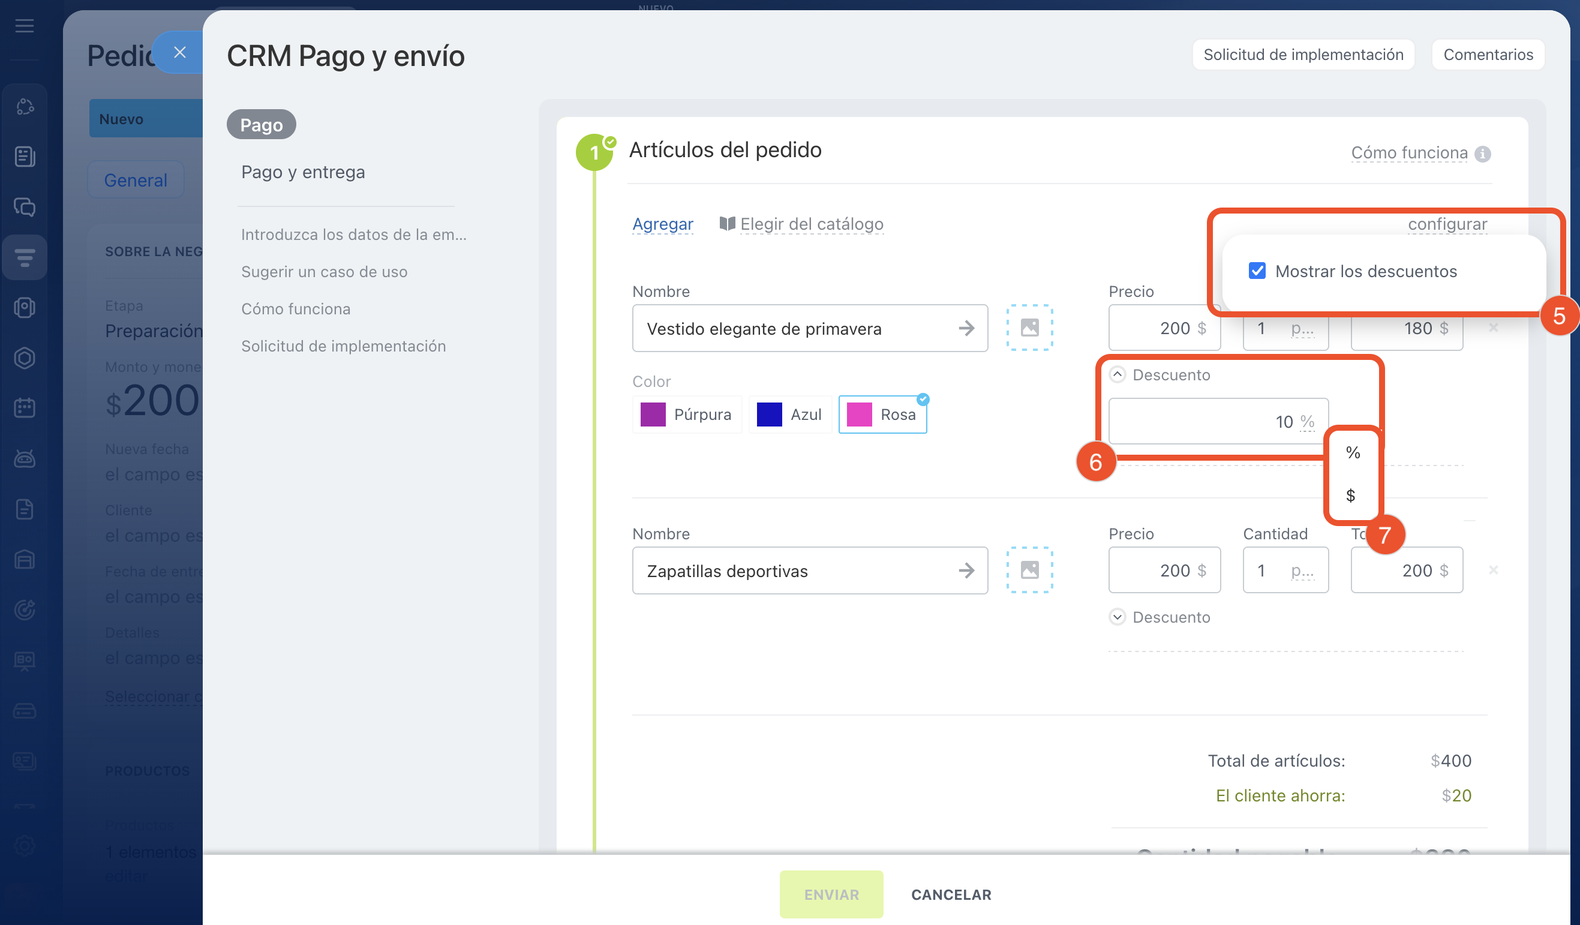Click info icon beside Cómo funciona
Screen dimensions: 1580x925
tap(1483, 154)
